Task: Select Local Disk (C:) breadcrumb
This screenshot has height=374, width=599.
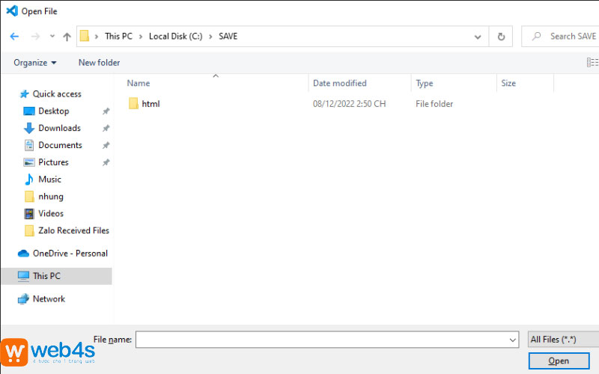Action: 175,36
